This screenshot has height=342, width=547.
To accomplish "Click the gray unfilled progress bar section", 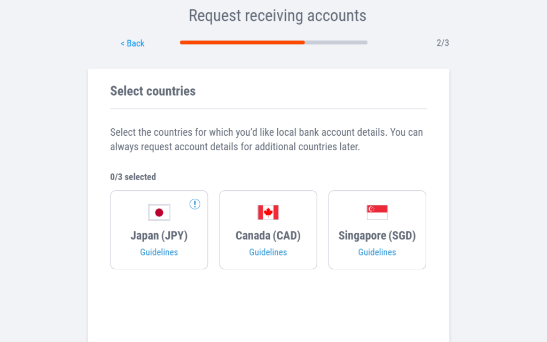I will pos(336,42).
